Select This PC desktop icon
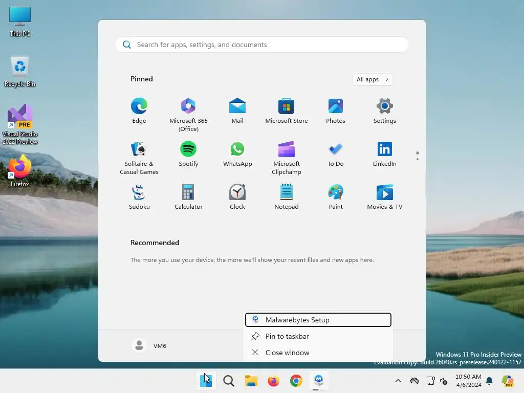 click(20, 21)
